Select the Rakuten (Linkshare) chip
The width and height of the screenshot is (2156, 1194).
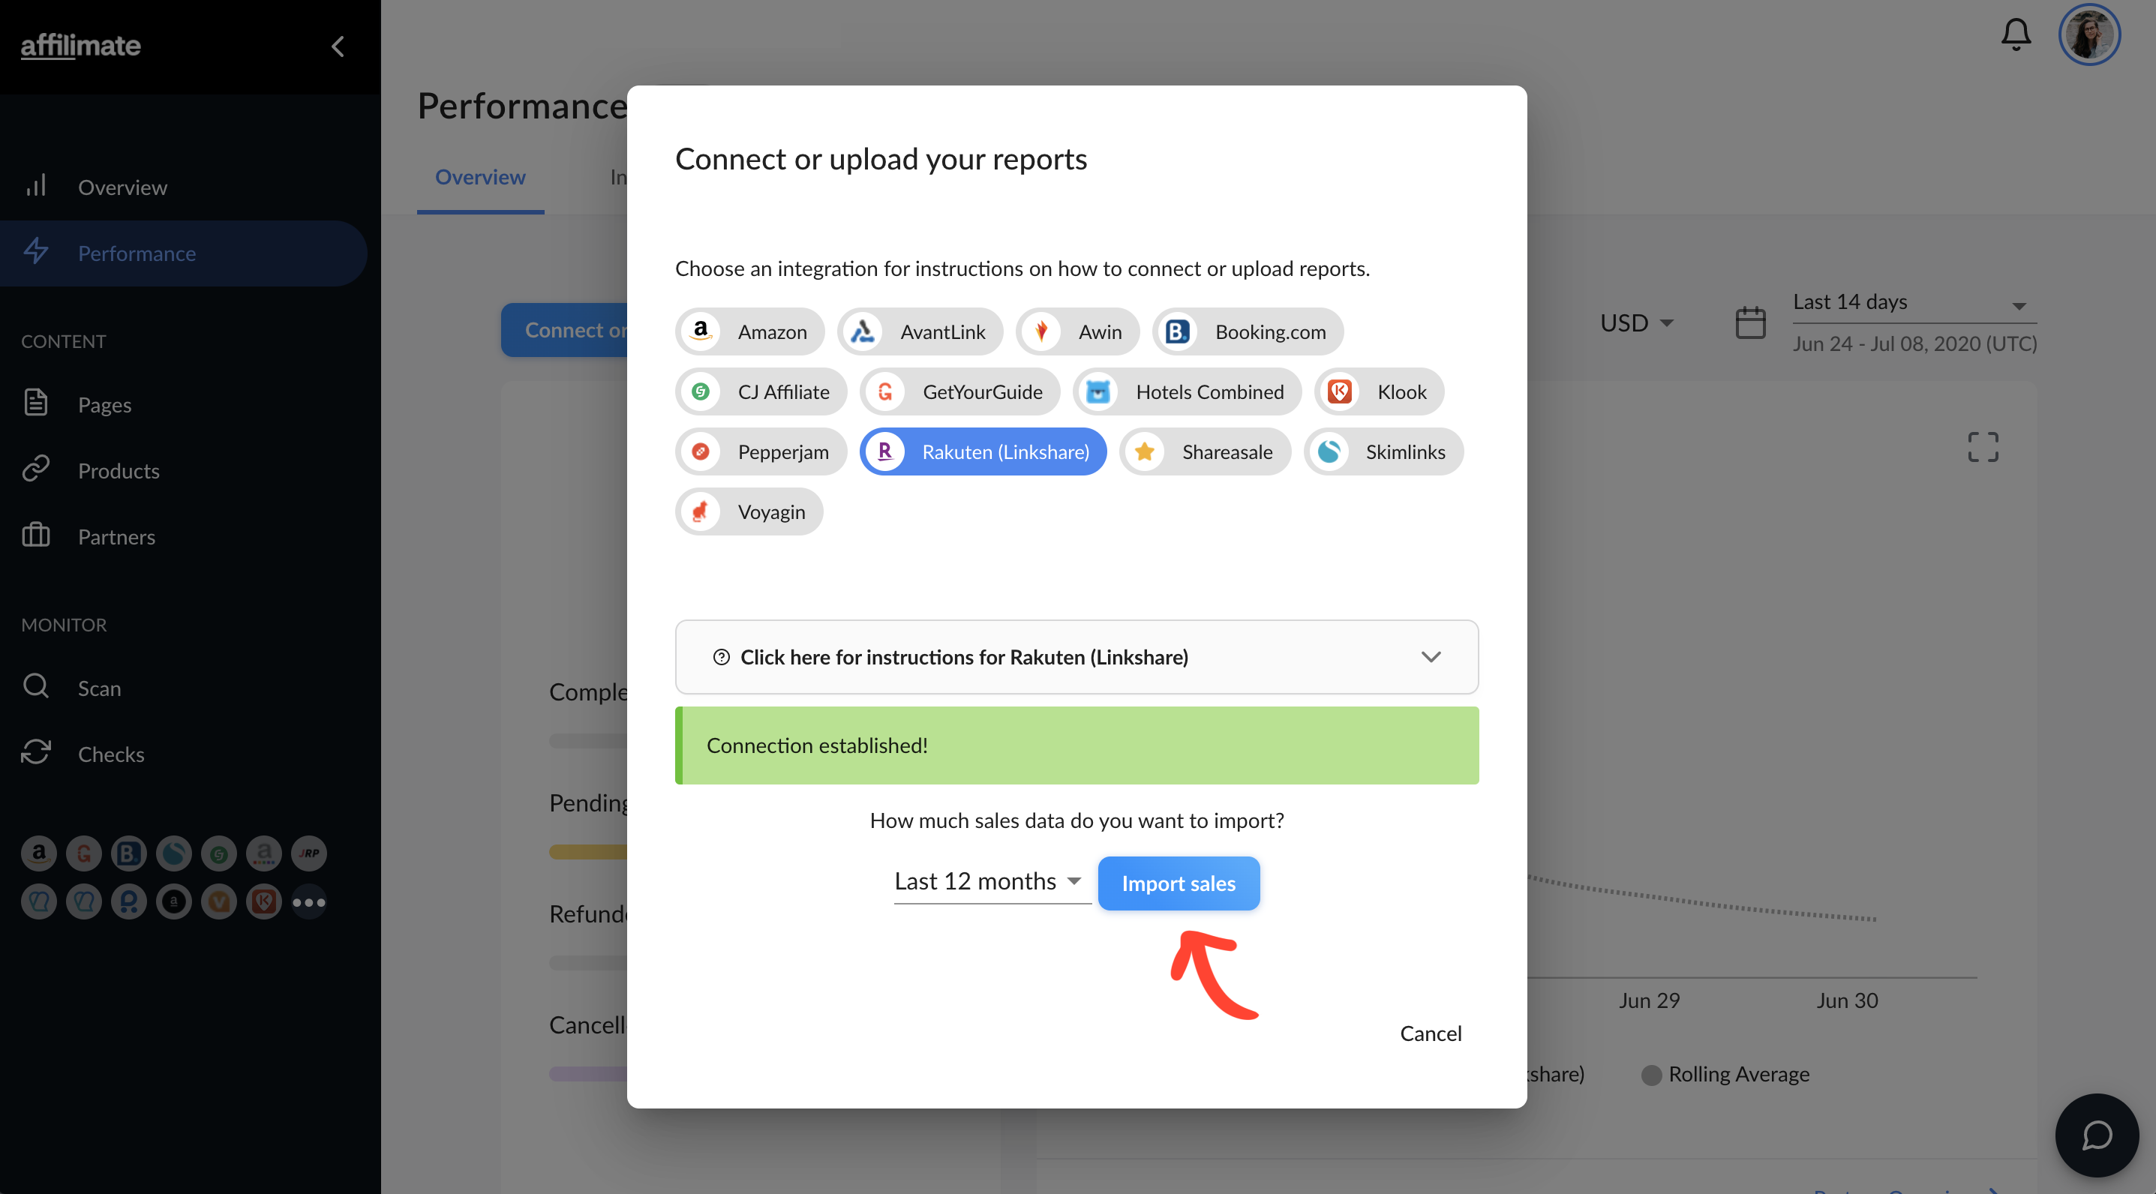point(983,451)
